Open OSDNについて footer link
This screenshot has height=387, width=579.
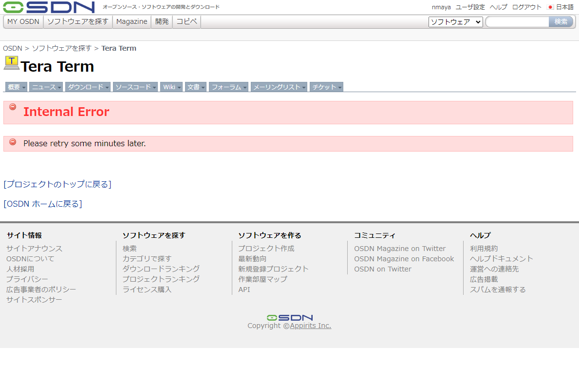[x=30, y=259]
